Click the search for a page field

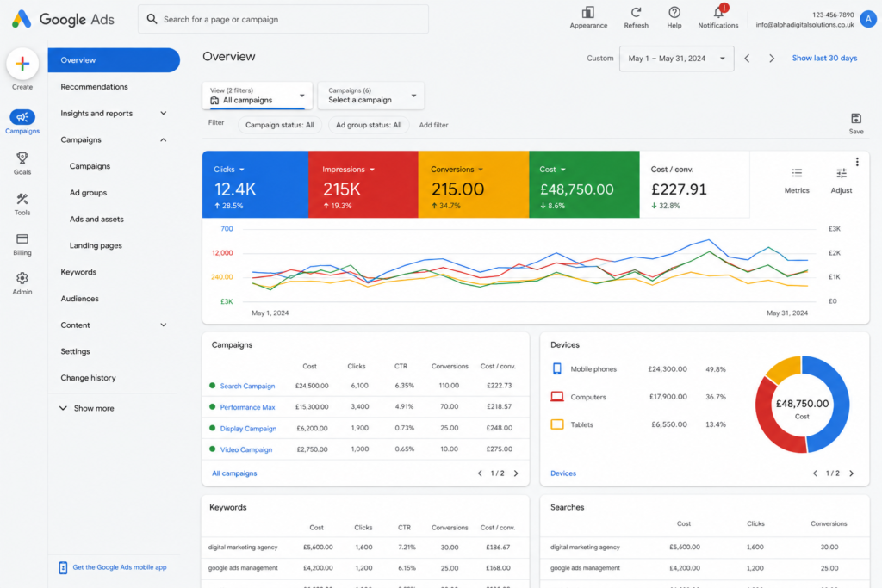pos(283,19)
